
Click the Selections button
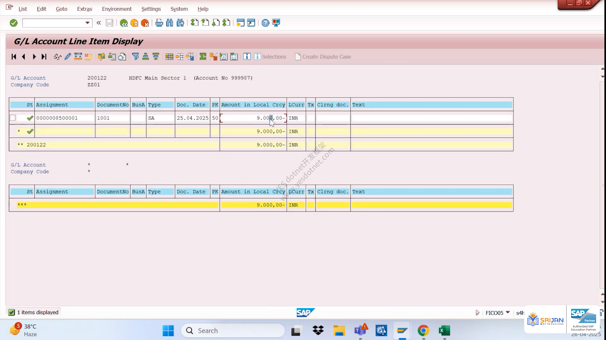coord(270,57)
